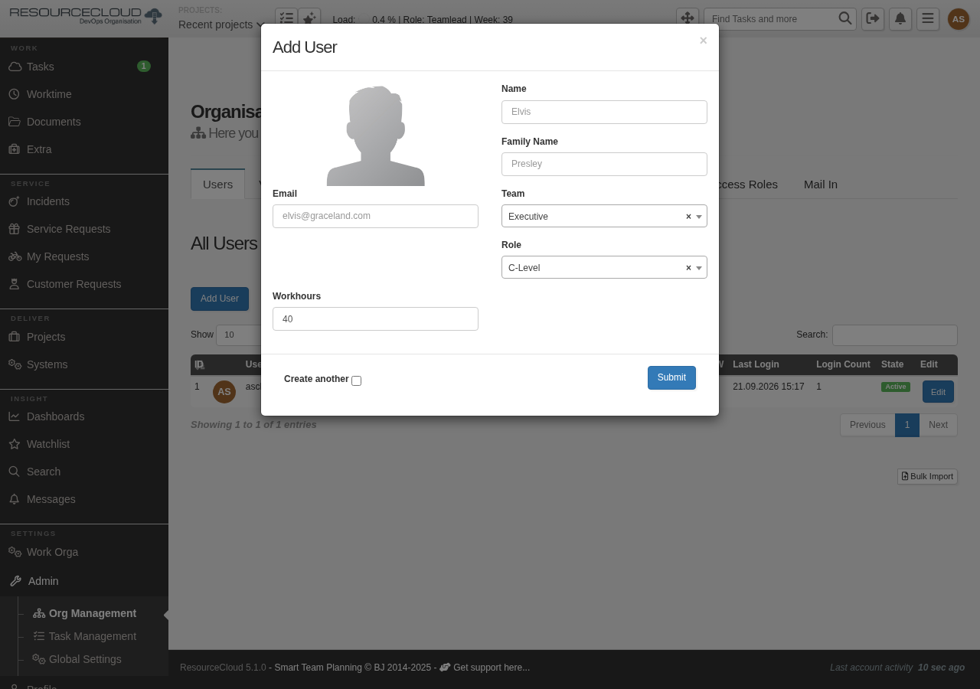This screenshot has width=980, height=689.
Task: Submit the Add User form
Action: (671, 377)
